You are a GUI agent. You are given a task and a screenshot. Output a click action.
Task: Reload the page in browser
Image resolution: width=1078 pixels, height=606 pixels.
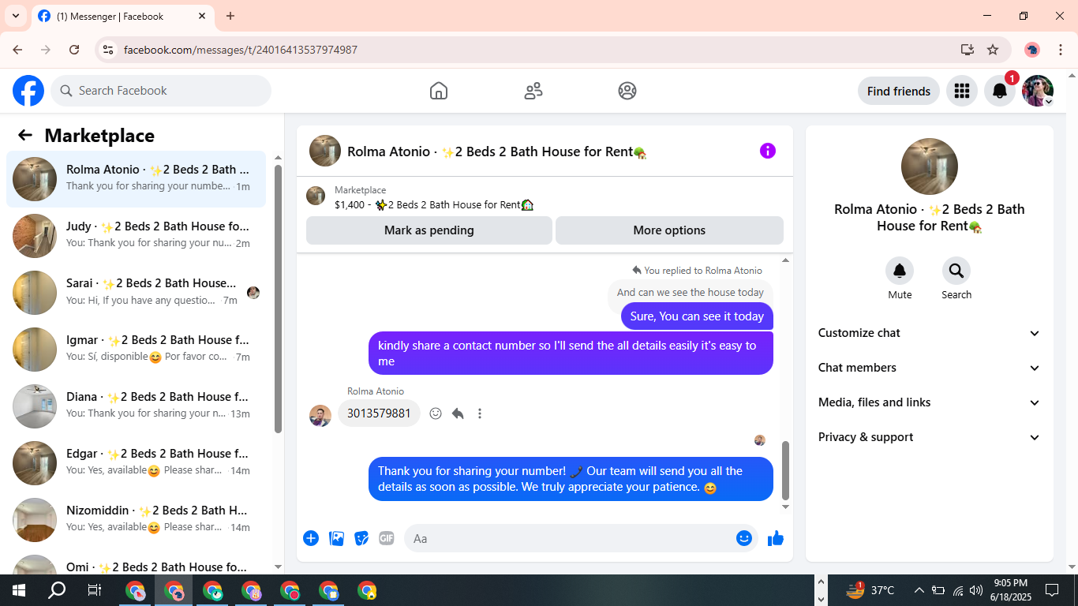tap(74, 50)
